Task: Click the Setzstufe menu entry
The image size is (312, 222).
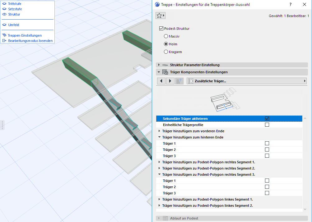Action: point(15,9)
